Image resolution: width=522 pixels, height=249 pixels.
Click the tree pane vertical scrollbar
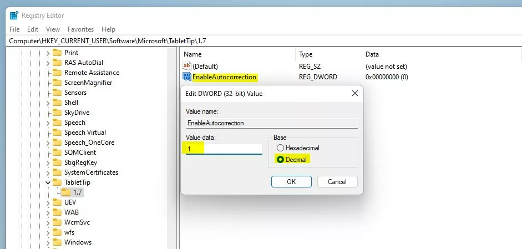pos(172,148)
